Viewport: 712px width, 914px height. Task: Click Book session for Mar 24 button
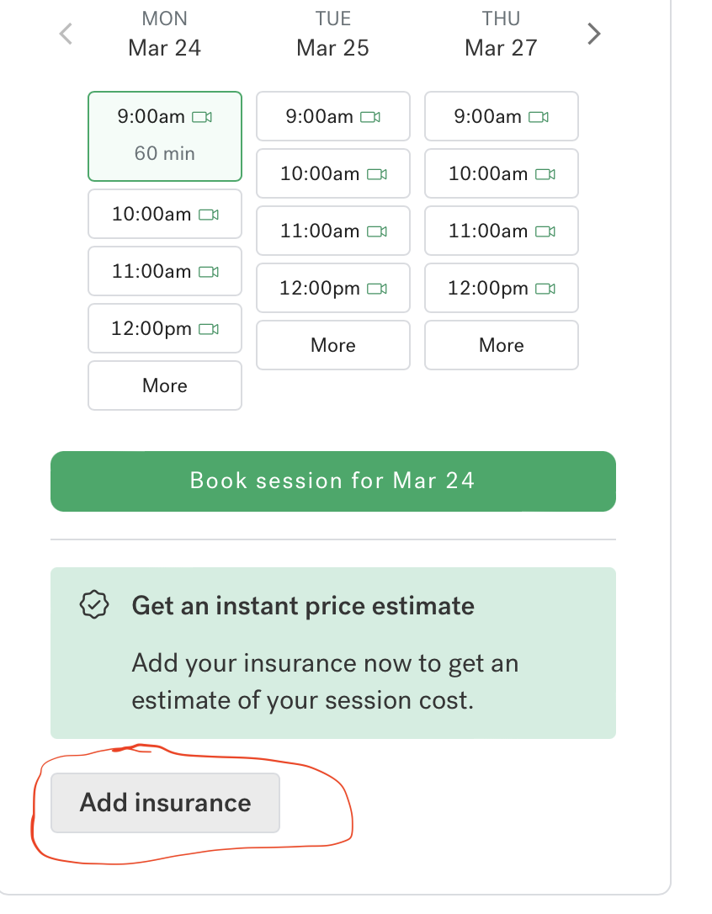point(333,481)
